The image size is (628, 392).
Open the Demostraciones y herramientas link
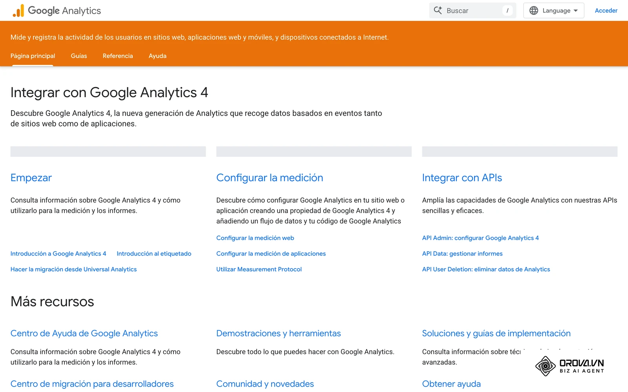click(x=278, y=333)
